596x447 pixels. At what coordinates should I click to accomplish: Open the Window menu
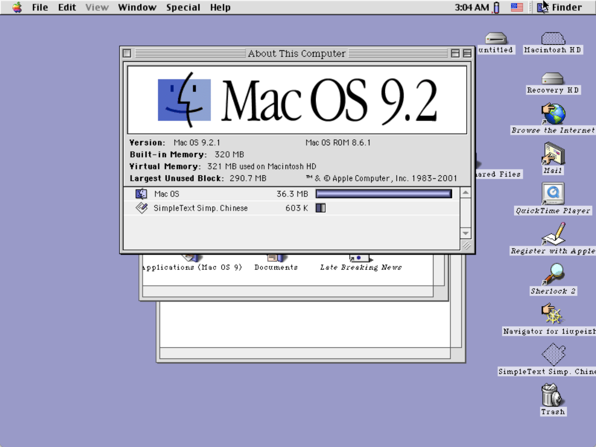click(x=137, y=7)
